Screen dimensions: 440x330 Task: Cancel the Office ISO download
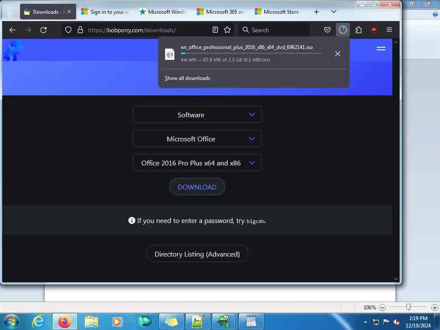338,54
